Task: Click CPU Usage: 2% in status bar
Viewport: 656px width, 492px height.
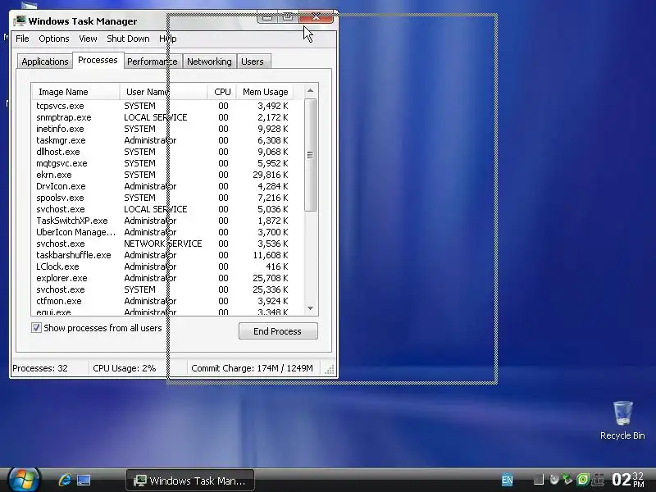Action: pyautogui.click(x=125, y=368)
